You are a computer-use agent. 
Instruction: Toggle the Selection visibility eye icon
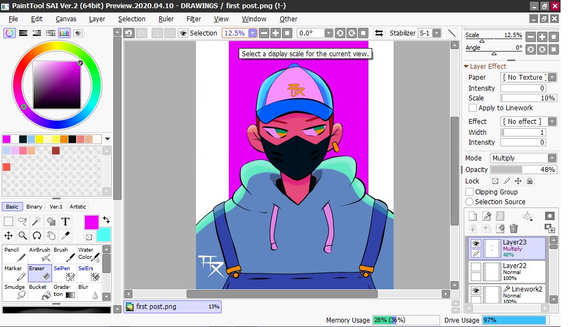tap(182, 33)
